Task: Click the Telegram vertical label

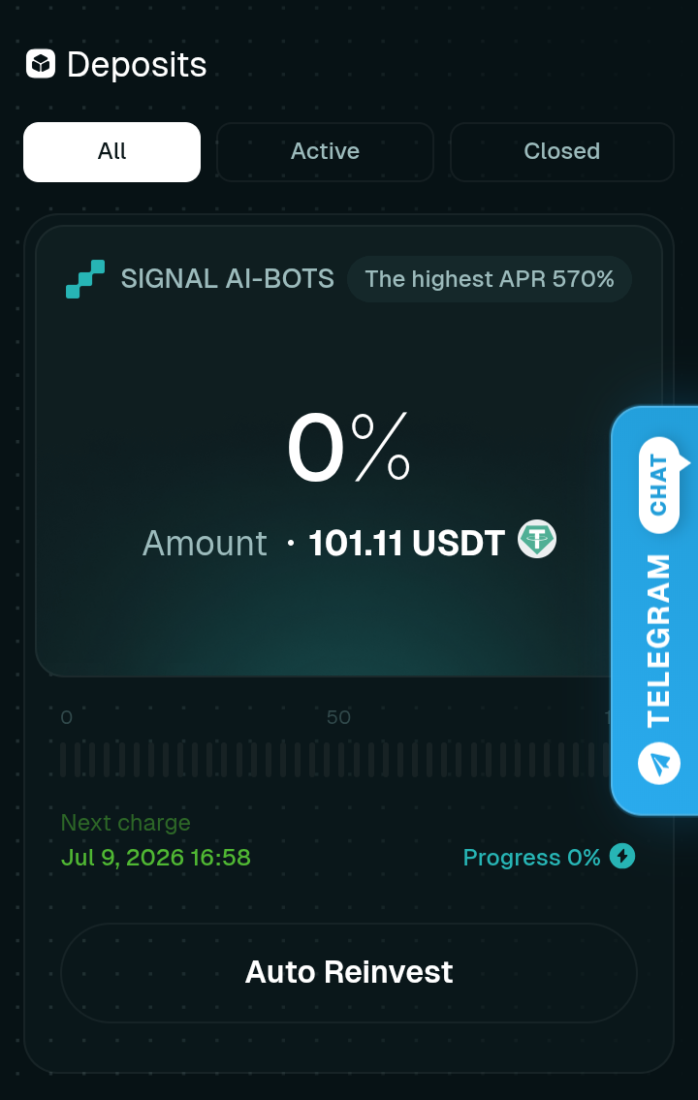Action: pyautogui.click(x=658, y=640)
